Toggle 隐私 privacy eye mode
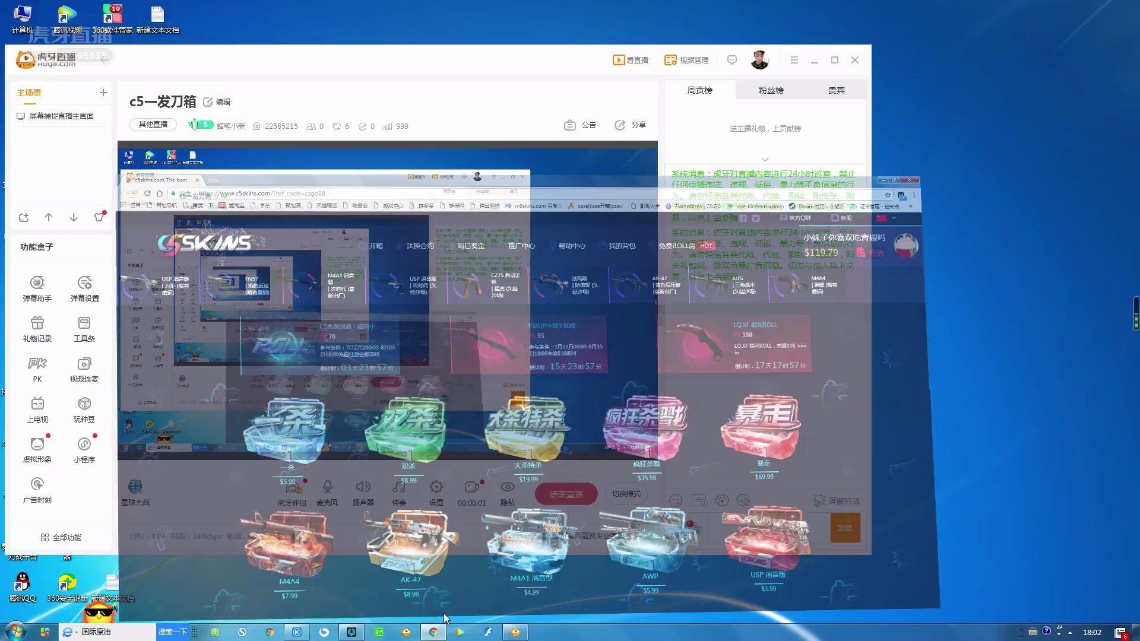Viewport: 1140px width, 641px height. [507, 487]
